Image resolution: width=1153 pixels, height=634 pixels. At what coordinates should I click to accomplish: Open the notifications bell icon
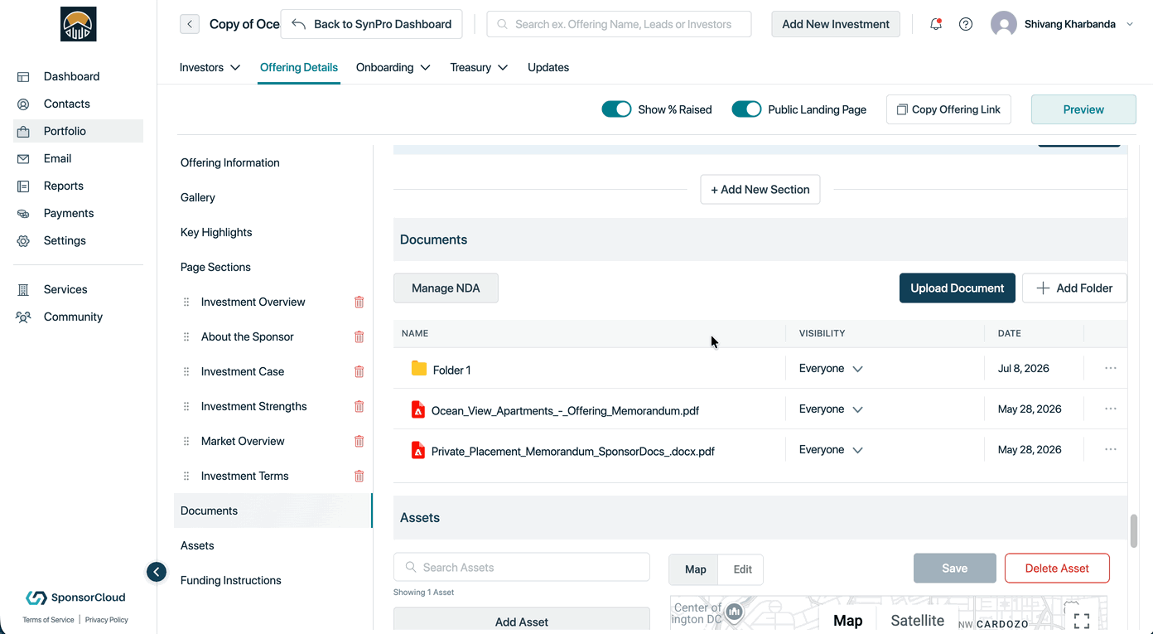coord(936,24)
